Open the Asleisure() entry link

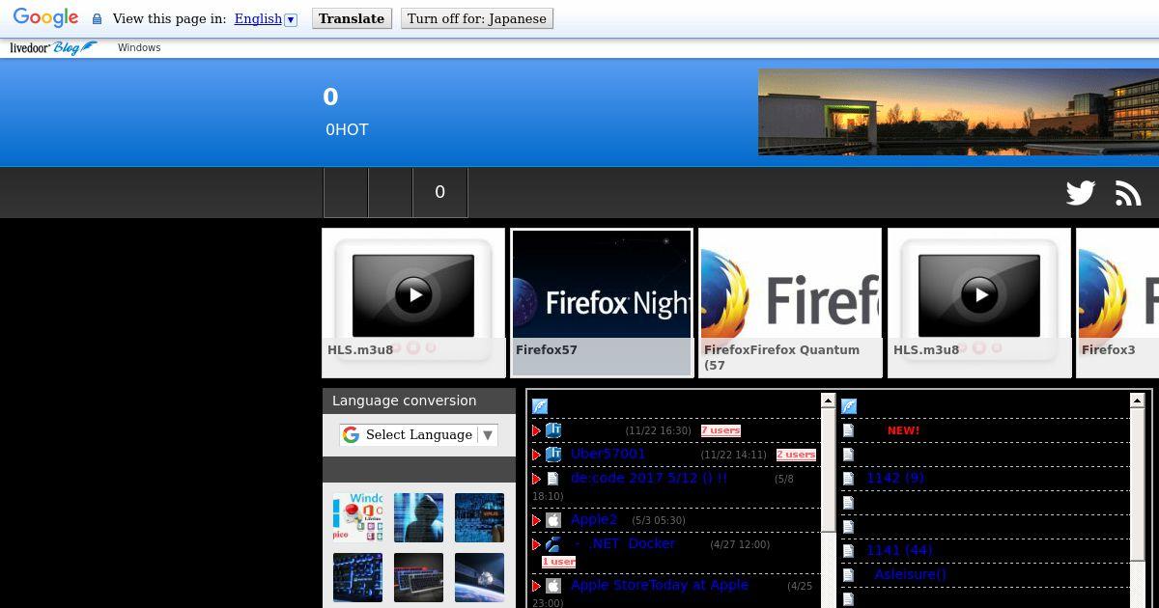(910, 574)
